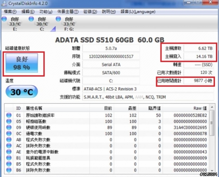This screenshot has height=177, width=219.
Task: Click power-on hours value 9877 小時
Action: click(x=198, y=81)
